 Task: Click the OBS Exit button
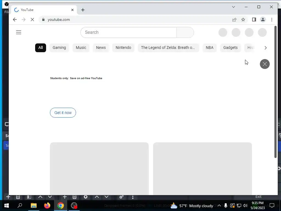tap(258, 197)
